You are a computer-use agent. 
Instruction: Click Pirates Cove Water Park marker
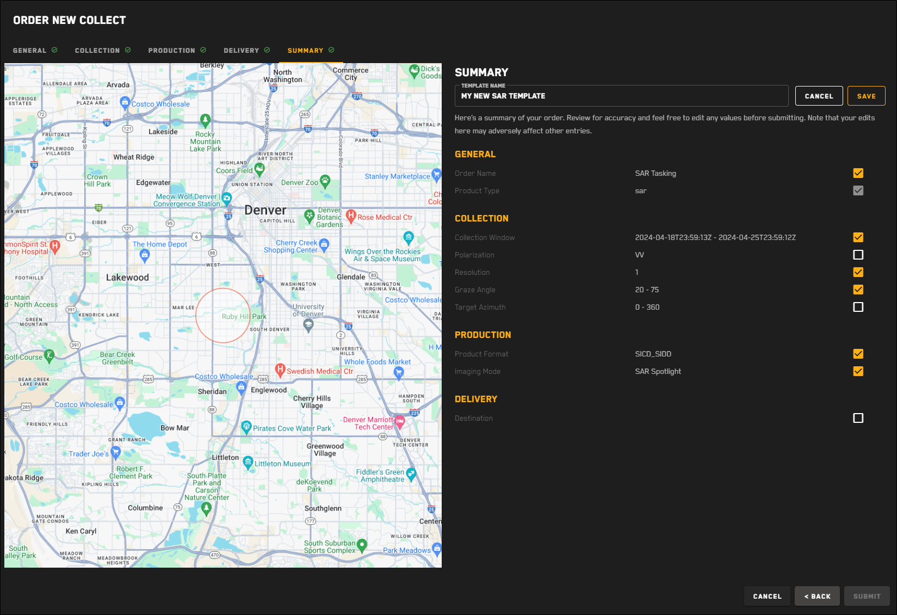click(246, 427)
